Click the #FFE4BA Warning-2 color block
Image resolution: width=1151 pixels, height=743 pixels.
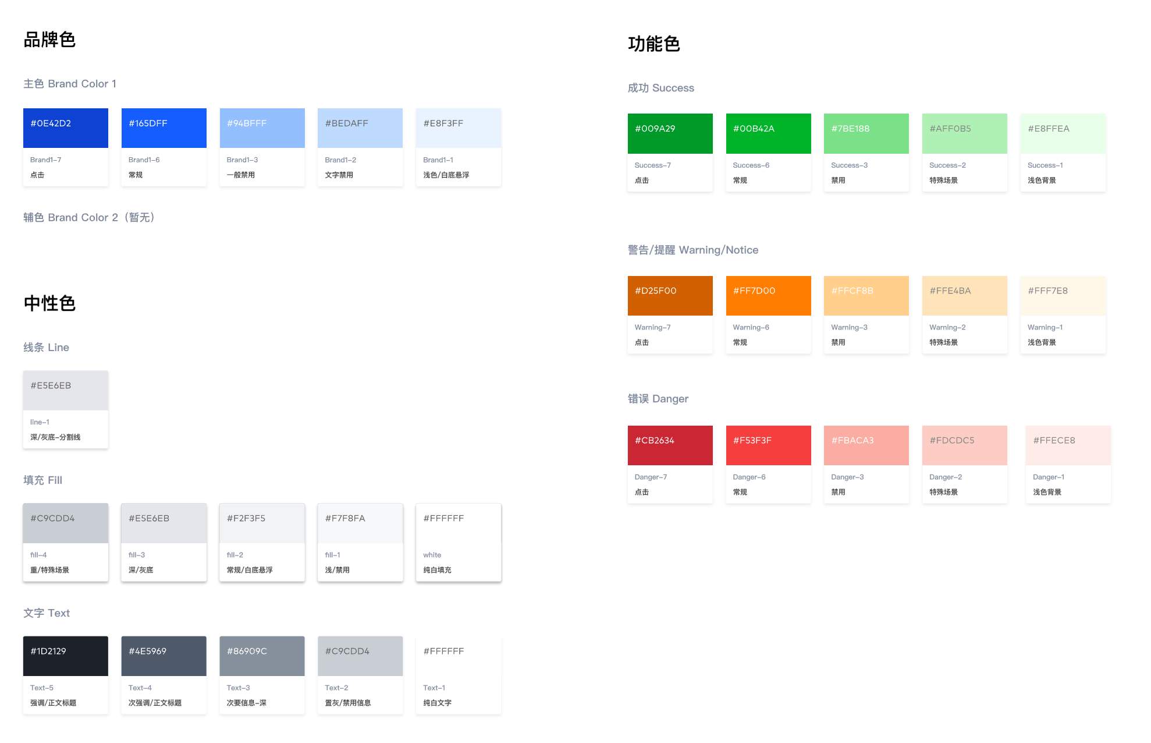coord(965,296)
